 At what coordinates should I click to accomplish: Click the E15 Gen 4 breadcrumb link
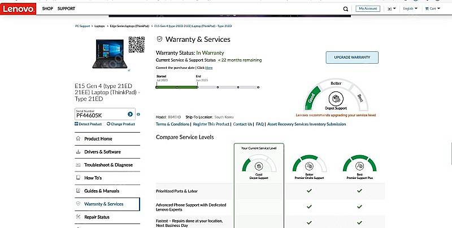[x=193, y=26]
